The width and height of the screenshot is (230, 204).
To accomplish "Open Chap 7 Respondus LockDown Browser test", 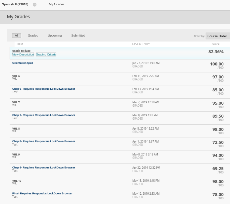I will pyautogui.click(x=43, y=115).
